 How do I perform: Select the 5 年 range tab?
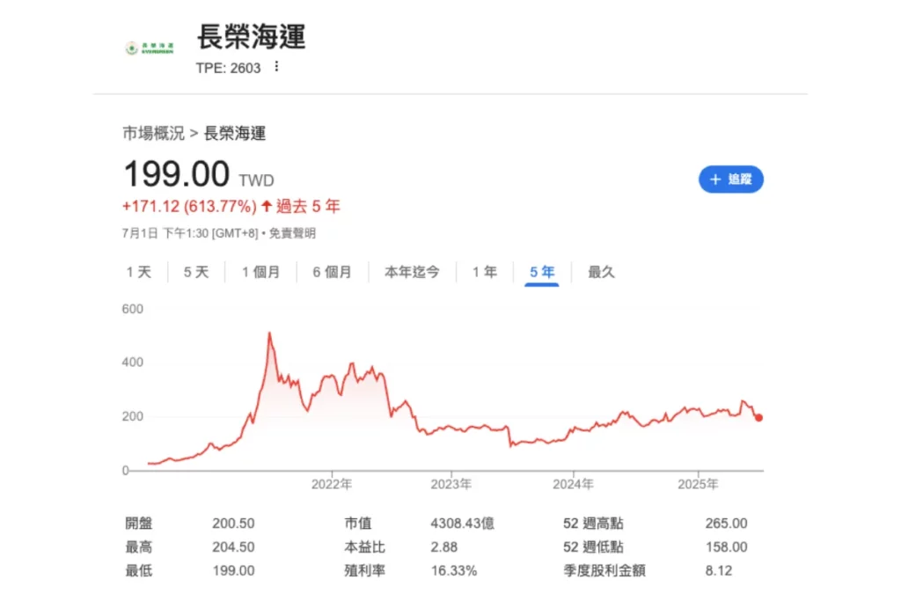pyautogui.click(x=542, y=272)
